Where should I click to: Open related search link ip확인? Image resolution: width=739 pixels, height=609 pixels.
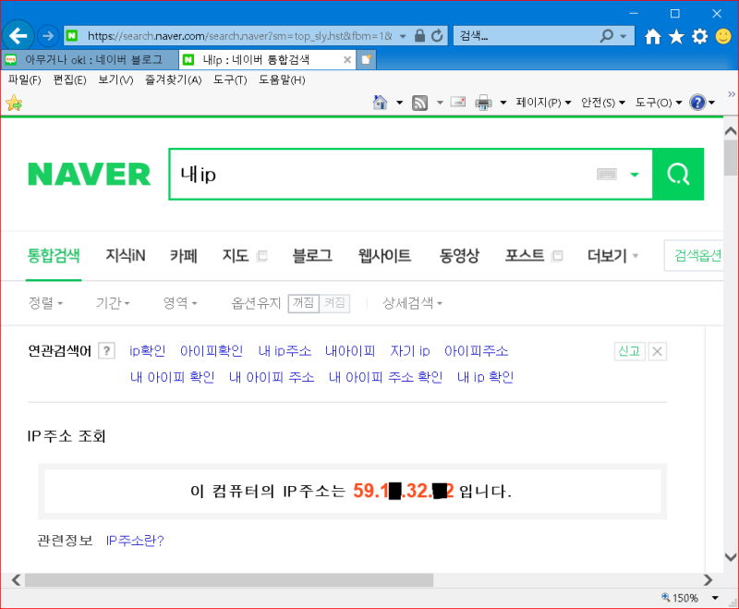point(148,351)
